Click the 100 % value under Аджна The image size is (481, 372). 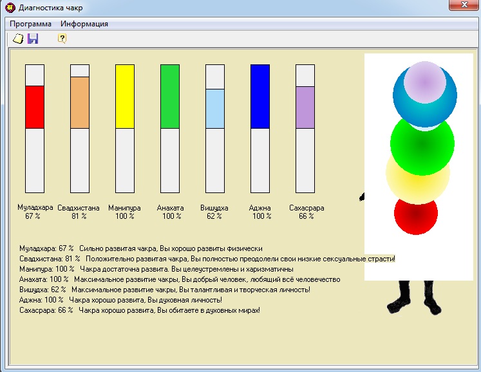(x=261, y=216)
